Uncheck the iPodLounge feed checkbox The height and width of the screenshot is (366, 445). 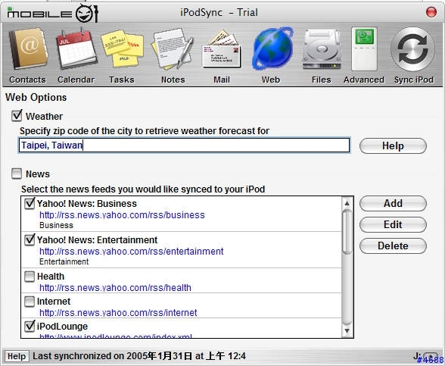pos(30,326)
